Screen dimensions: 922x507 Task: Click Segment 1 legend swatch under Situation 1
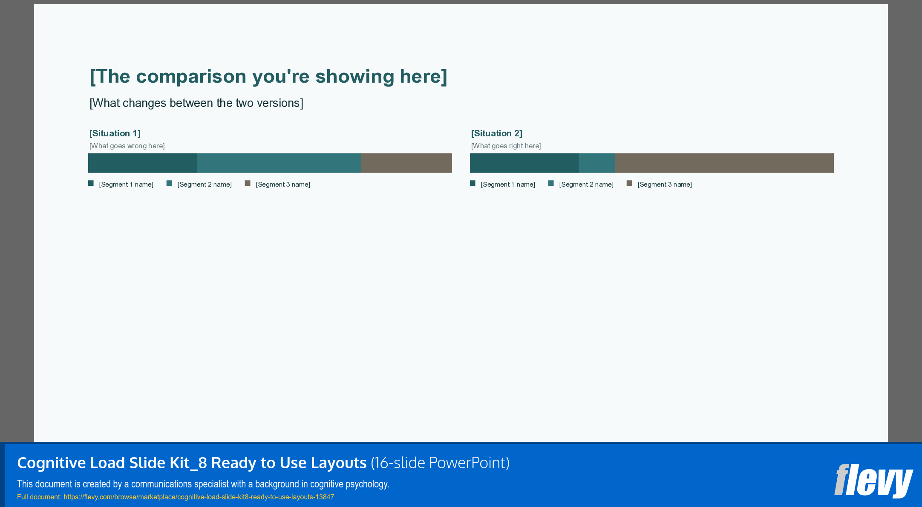click(x=91, y=183)
